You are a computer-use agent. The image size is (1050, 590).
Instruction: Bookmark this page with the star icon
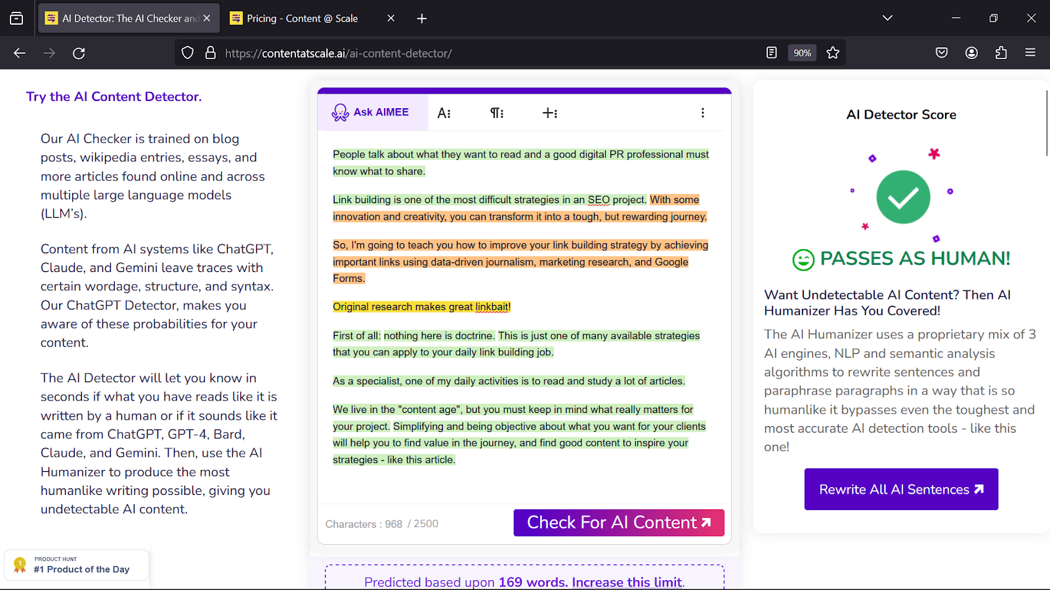click(x=833, y=53)
